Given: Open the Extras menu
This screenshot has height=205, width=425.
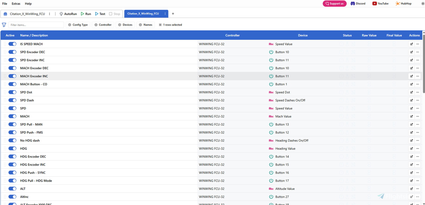Looking at the screenshot, I should [16, 4].
